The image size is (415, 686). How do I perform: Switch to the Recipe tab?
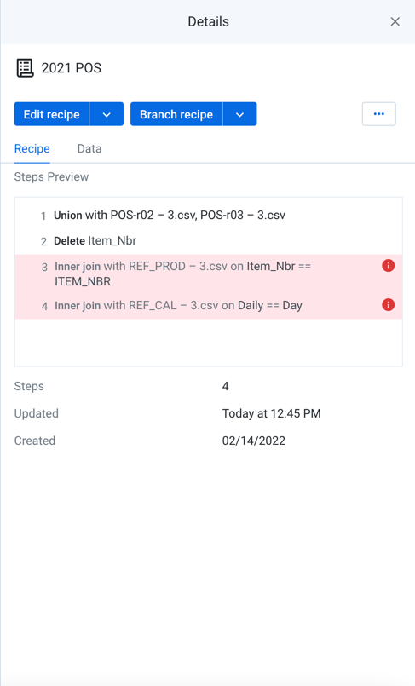(32, 149)
